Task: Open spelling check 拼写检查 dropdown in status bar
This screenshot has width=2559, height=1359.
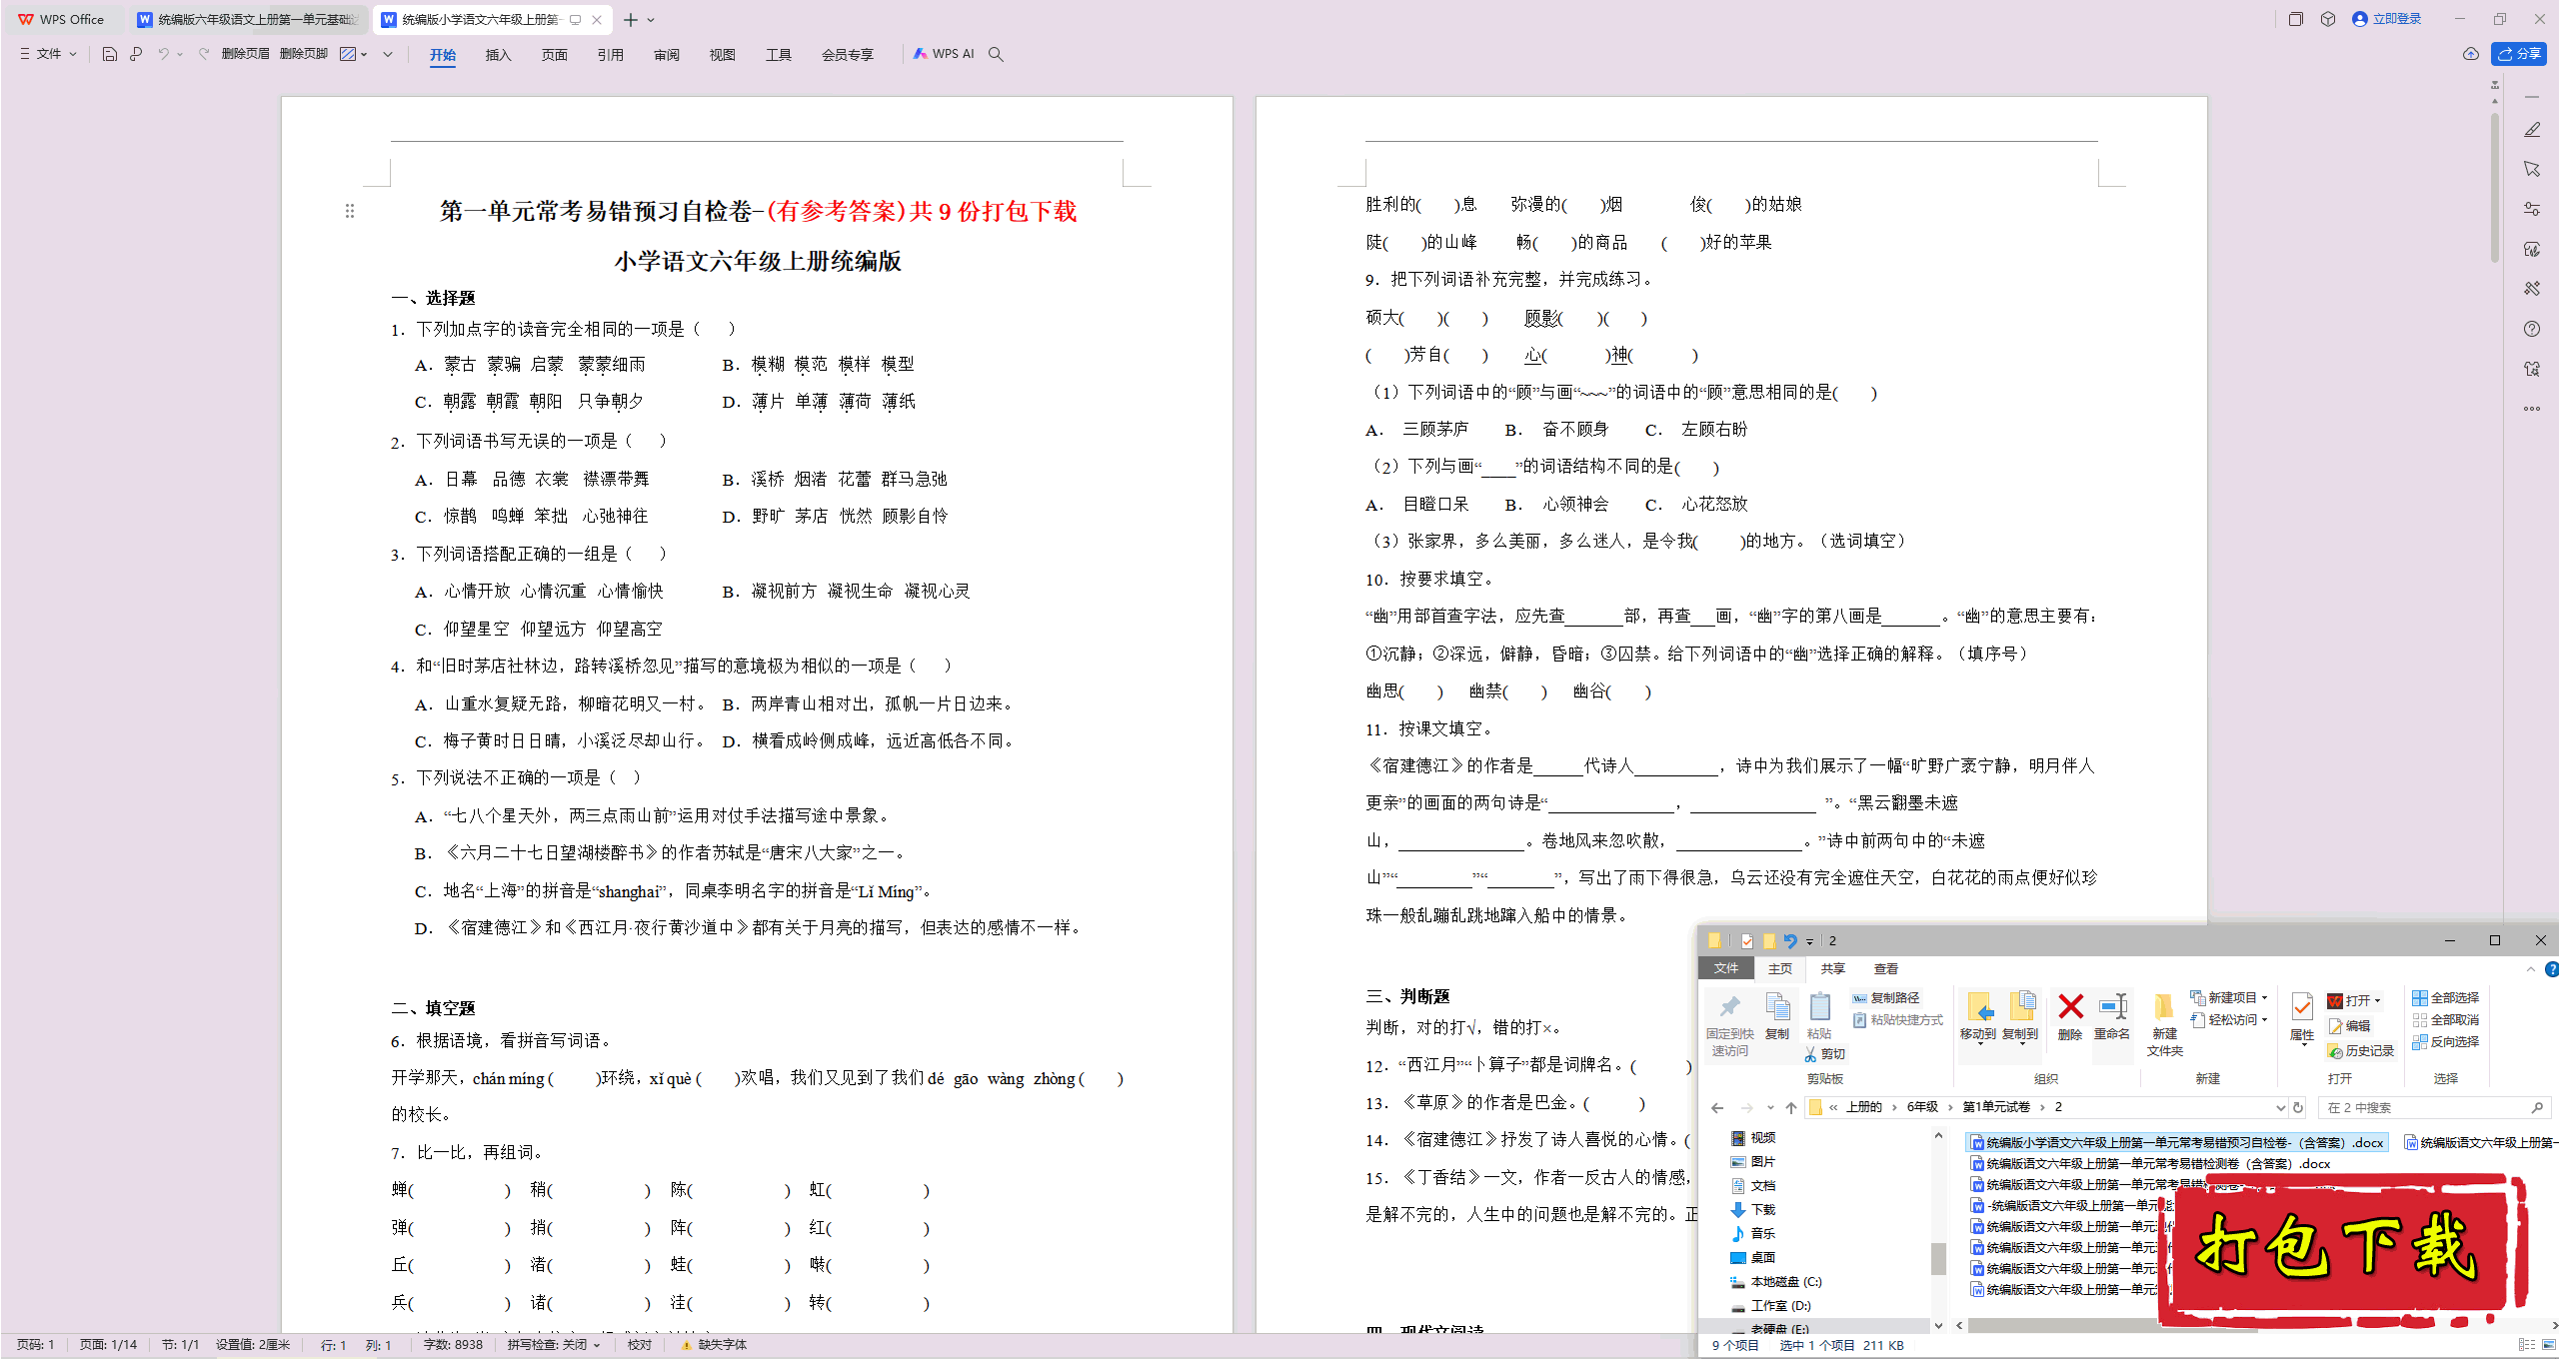Action: [x=553, y=1345]
